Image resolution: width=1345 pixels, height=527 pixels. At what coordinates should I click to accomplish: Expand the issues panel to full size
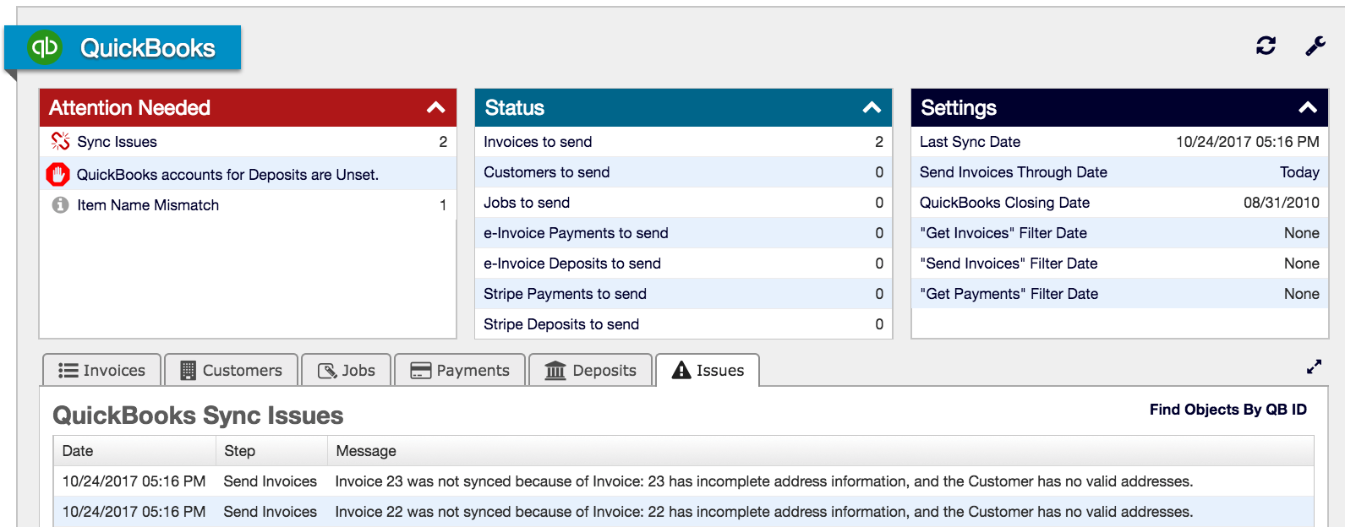coord(1314,367)
